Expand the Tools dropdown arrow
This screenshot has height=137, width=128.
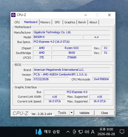(x=72, y=113)
